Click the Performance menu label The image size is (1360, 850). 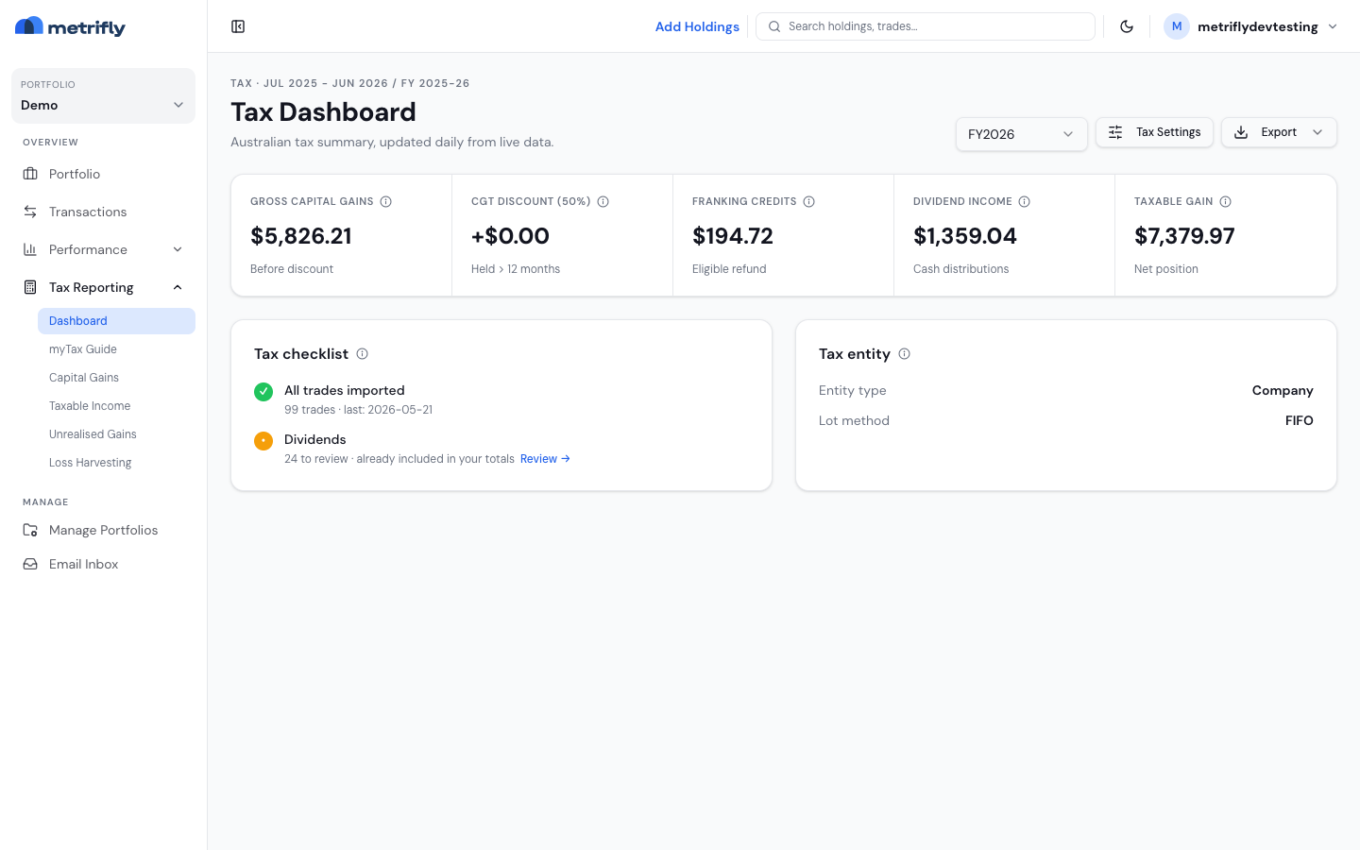coord(88,249)
